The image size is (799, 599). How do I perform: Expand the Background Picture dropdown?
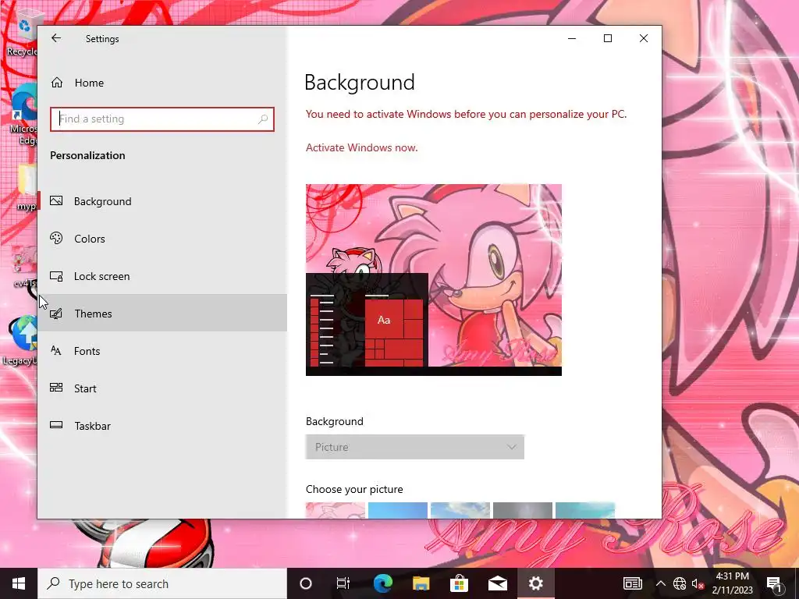(415, 447)
